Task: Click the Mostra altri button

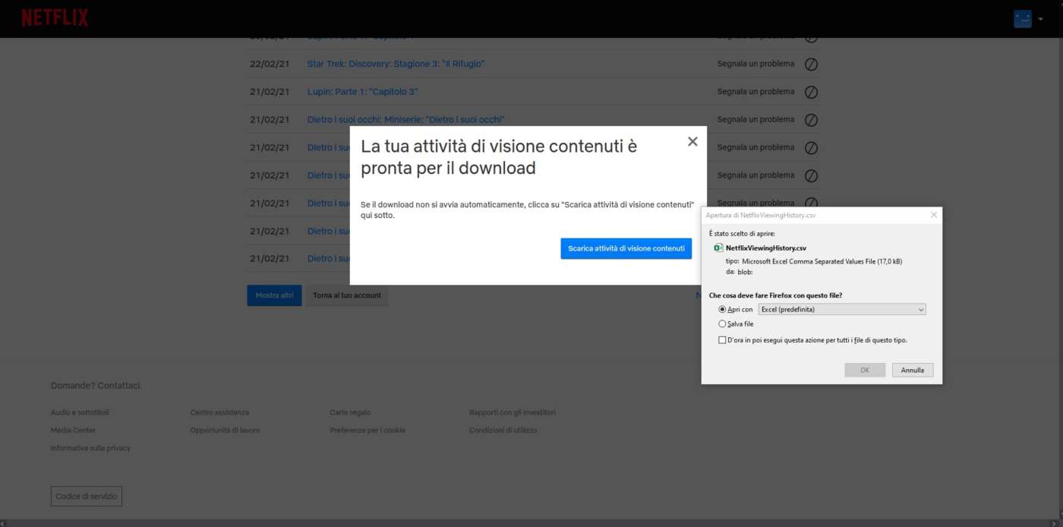Action: click(274, 295)
